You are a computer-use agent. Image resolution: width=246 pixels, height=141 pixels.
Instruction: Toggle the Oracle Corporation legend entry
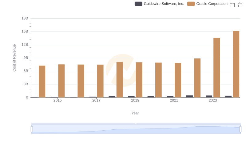[207, 4]
